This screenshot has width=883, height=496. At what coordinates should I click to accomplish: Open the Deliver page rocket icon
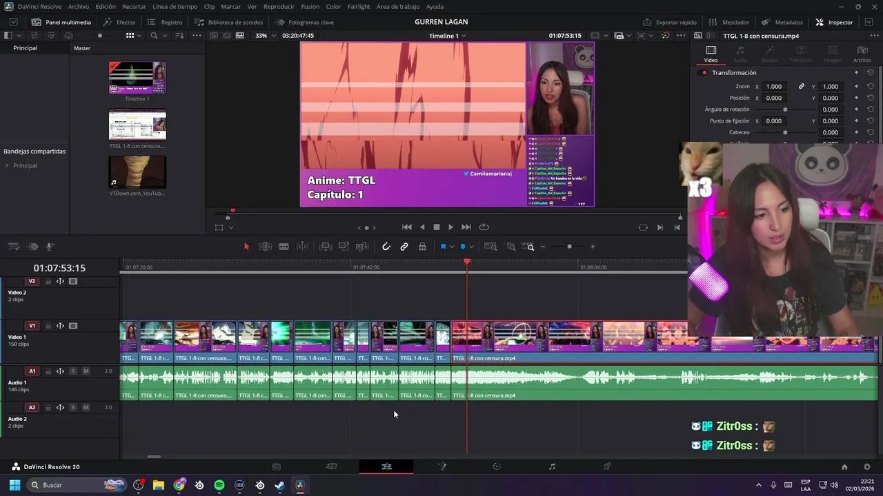click(607, 466)
